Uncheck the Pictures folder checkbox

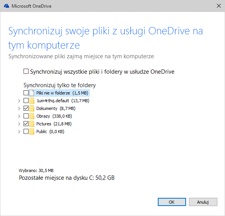(26, 124)
